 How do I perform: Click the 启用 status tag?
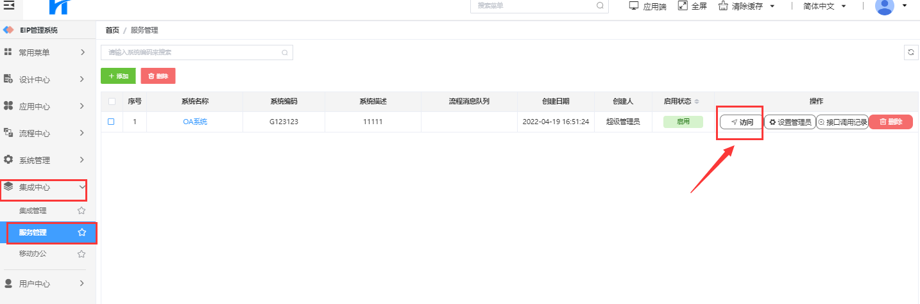pos(683,122)
